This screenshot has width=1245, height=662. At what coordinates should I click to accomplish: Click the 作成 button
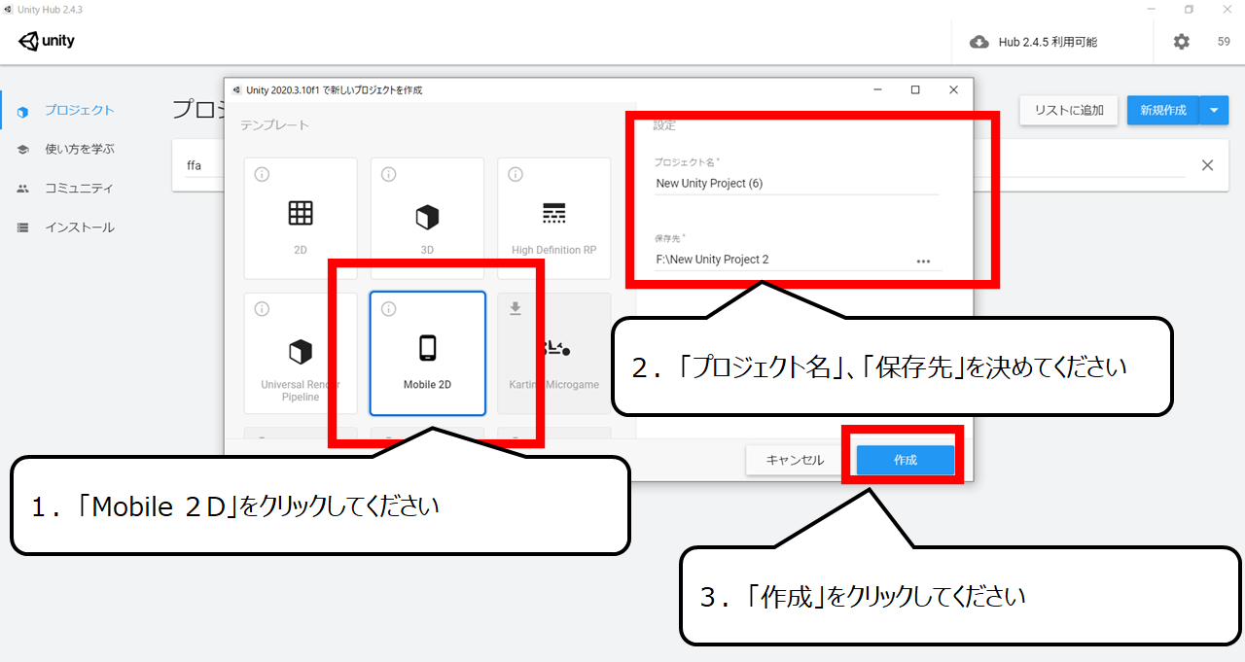coord(906,460)
